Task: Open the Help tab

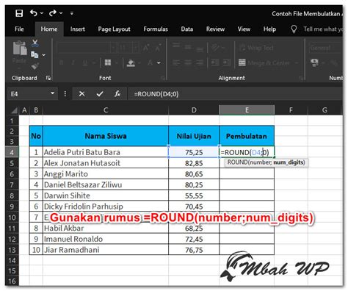Action: (x=269, y=29)
